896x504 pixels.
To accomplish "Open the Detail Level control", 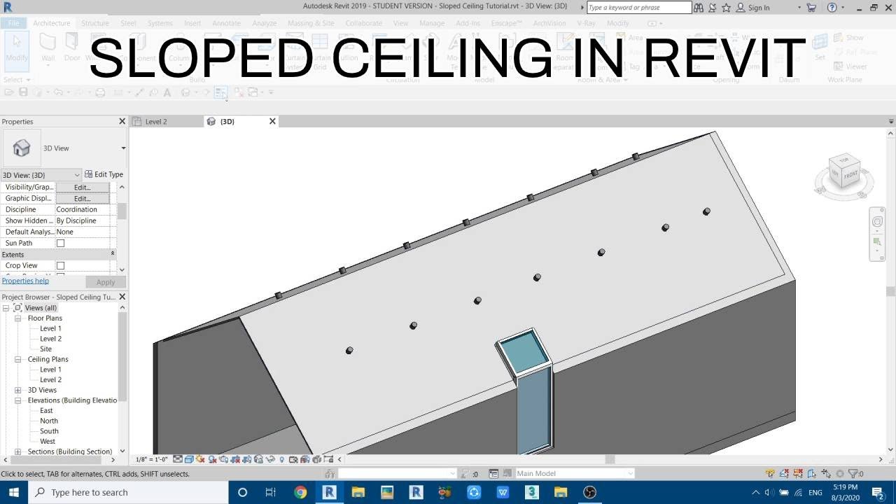I will 178,459.
